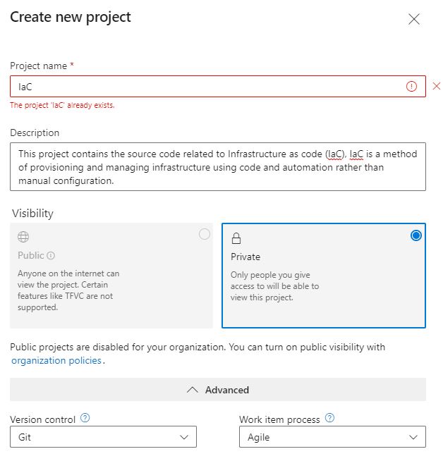Open Version control help icon
The height and width of the screenshot is (461, 443).
pyautogui.click(x=85, y=417)
